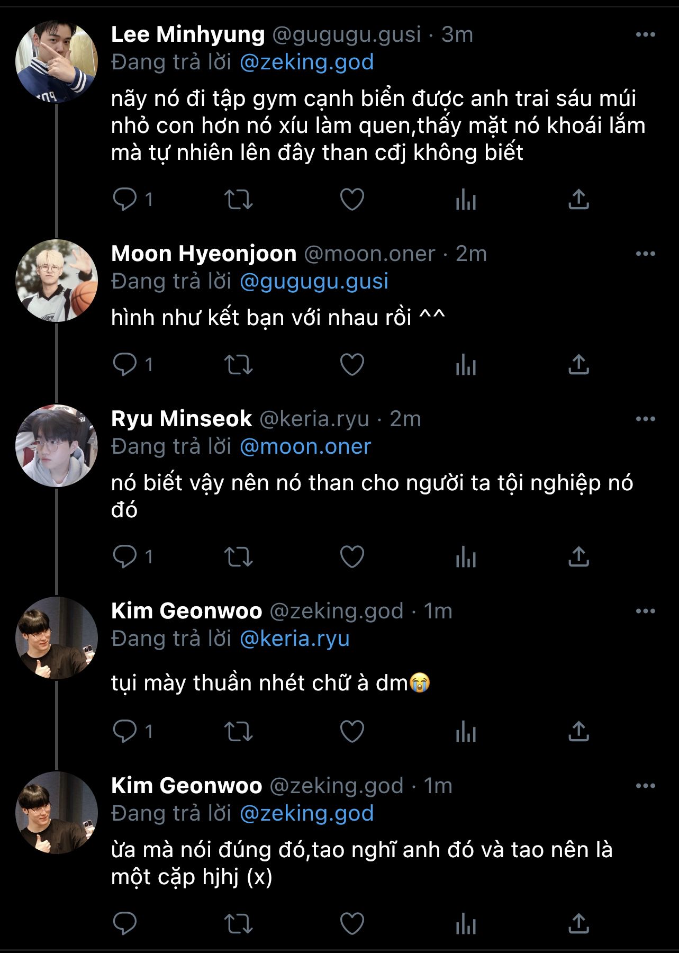Image resolution: width=679 pixels, height=953 pixels.
Task: Open Moon Hyeonjoon's profile avatar
Action: (x=57, y=281)
